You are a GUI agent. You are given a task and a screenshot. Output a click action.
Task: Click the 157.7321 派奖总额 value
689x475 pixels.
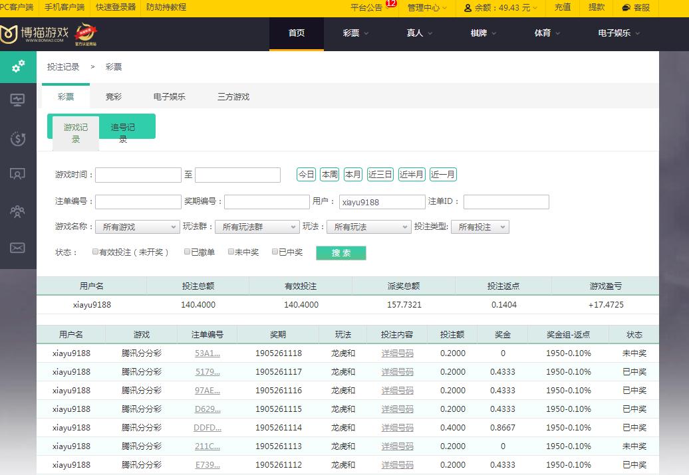click(404, 305)
